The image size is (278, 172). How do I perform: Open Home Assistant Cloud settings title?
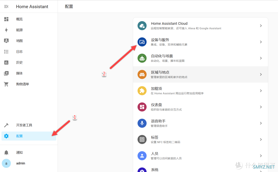pyautogui.click(x=169, y=23)
